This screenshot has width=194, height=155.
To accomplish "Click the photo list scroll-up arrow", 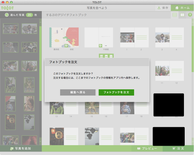I will tap(40, 22).
